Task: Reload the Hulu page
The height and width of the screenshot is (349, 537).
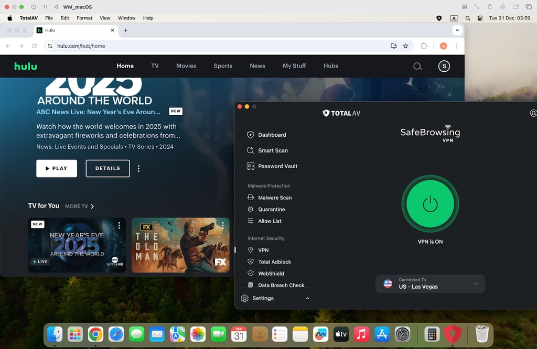Action: point(34,46)
